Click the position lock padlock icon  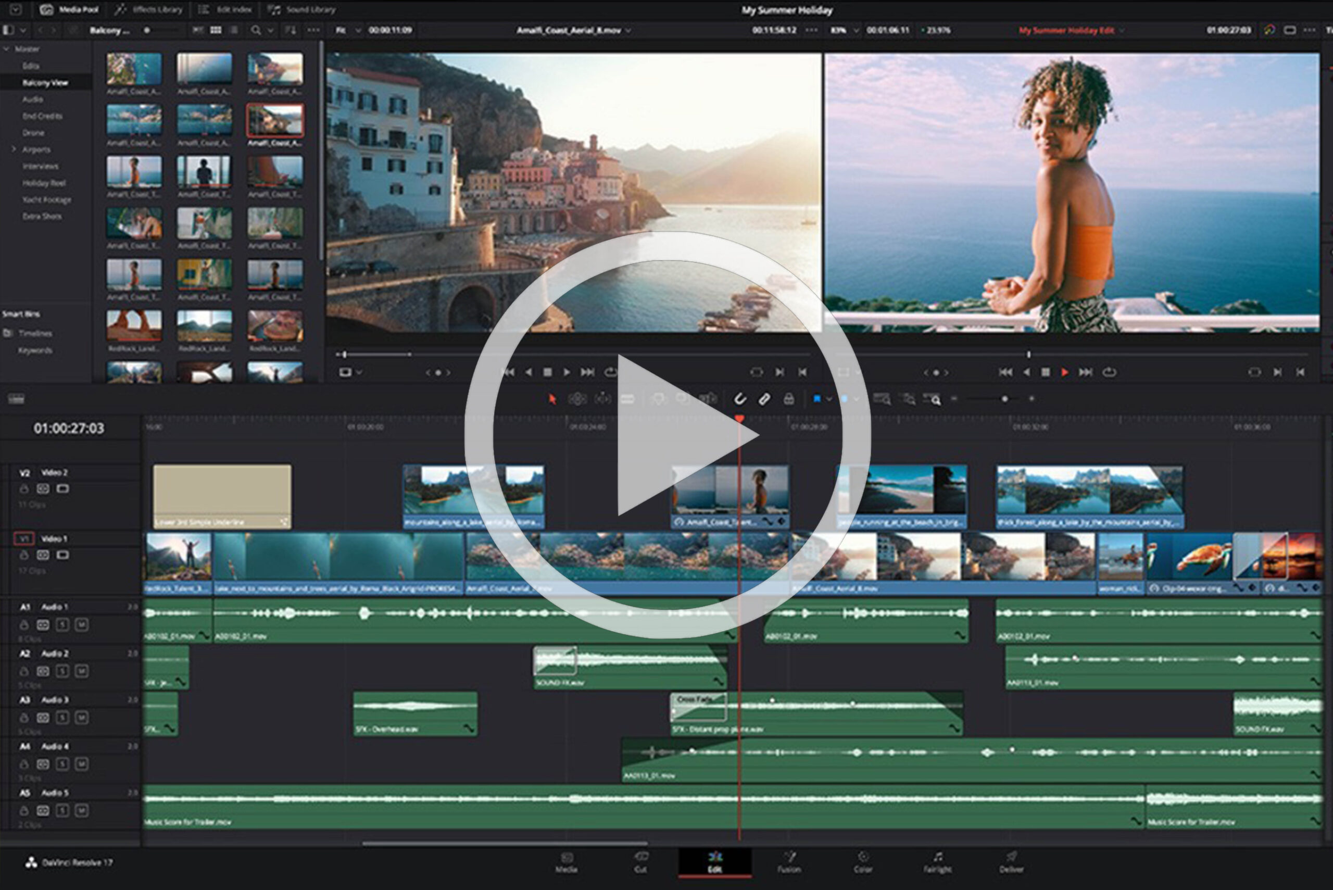[789, 399]
